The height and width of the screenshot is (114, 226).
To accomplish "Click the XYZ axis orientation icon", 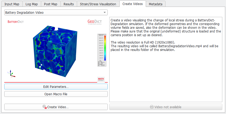I will [11, 74].
